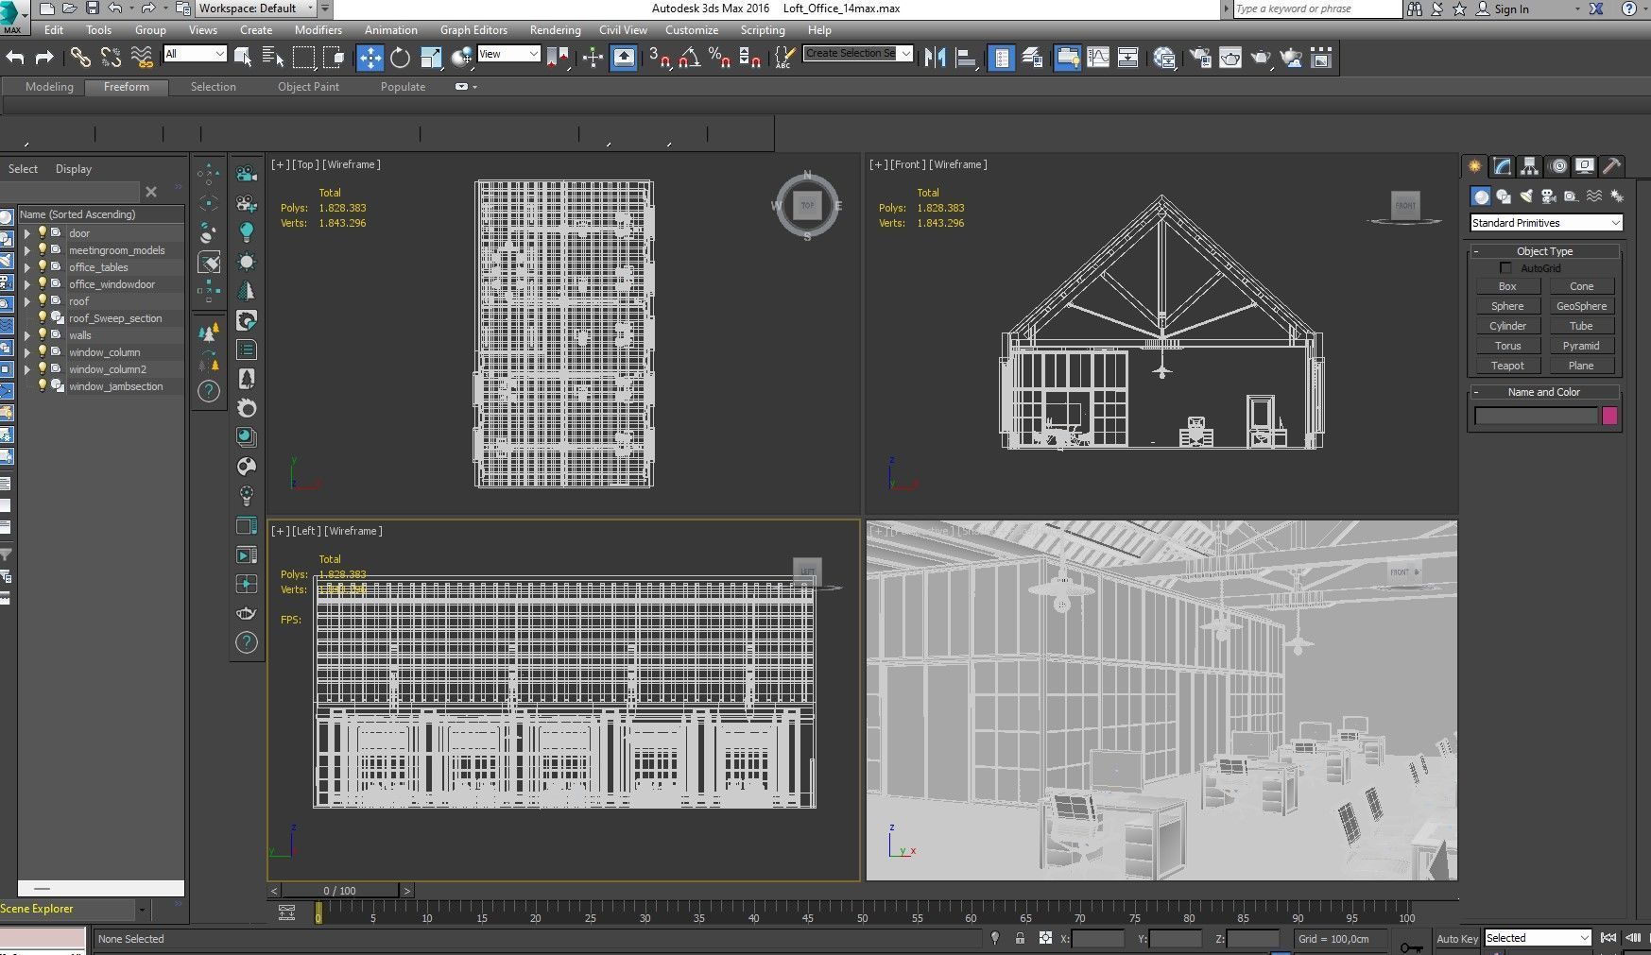Open Scene Explorer Display menu
The image size is (1651, 955).
pyautogui.click(x=73, y=169)
